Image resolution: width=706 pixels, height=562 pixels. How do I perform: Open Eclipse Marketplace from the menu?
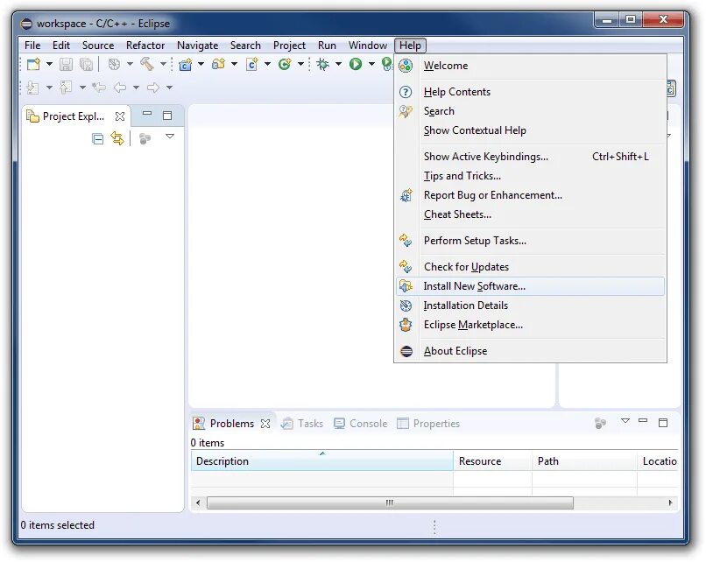(x=530, y=325)
